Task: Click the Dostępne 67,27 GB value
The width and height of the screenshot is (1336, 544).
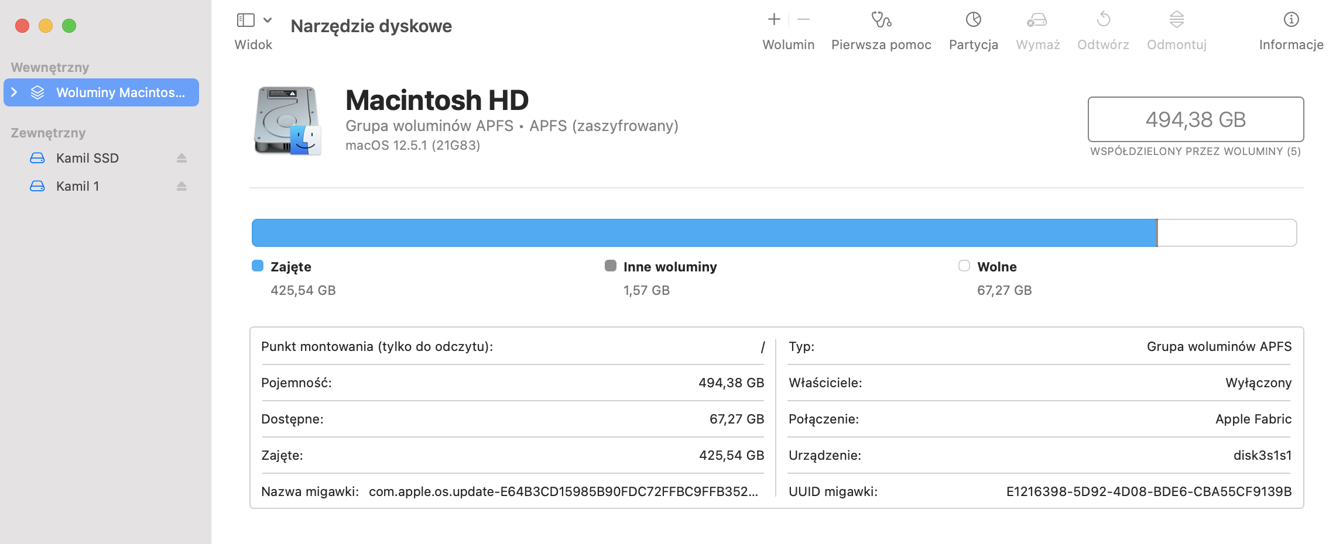Action: pyautogui.click(x=736, y=419)
